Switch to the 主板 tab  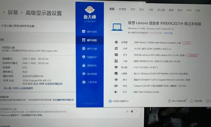pos(151,10)
